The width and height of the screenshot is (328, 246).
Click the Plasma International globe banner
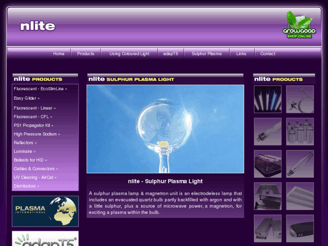point(45,211)
